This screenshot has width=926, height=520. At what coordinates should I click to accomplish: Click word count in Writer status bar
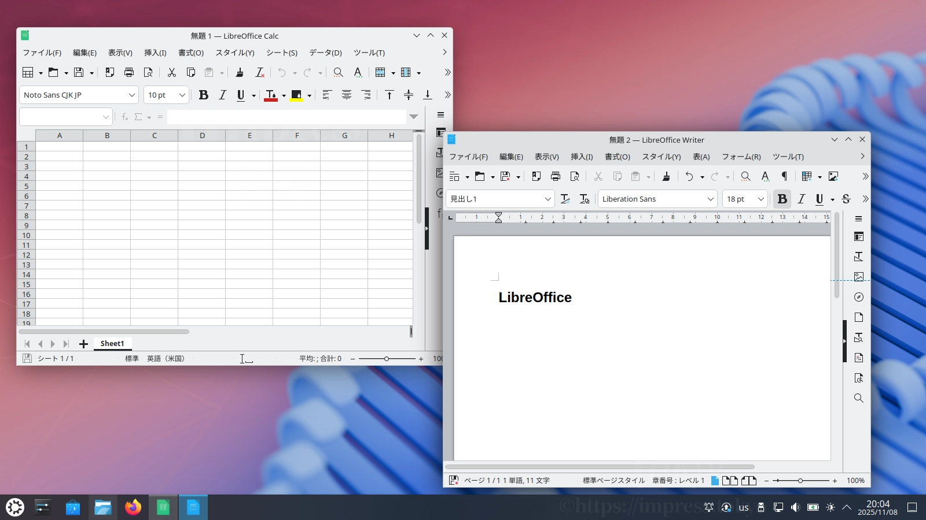[526, 480]
